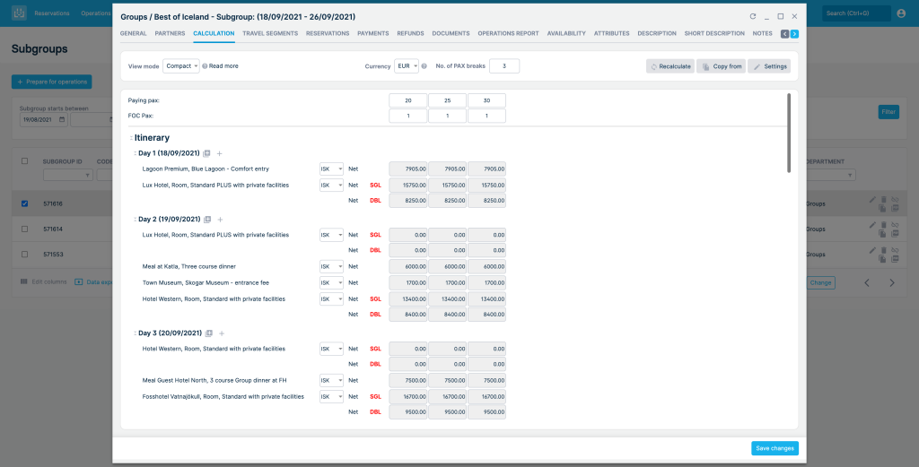Click the copy icon next to Day 1
Viewport: 919px width, 467px height.
(206, 153)
